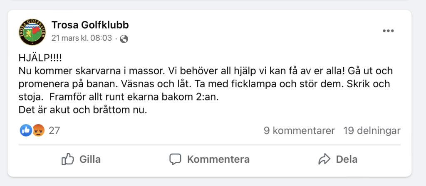Click the angry face reaction icon
426x186 pixels.
(38, 131)
